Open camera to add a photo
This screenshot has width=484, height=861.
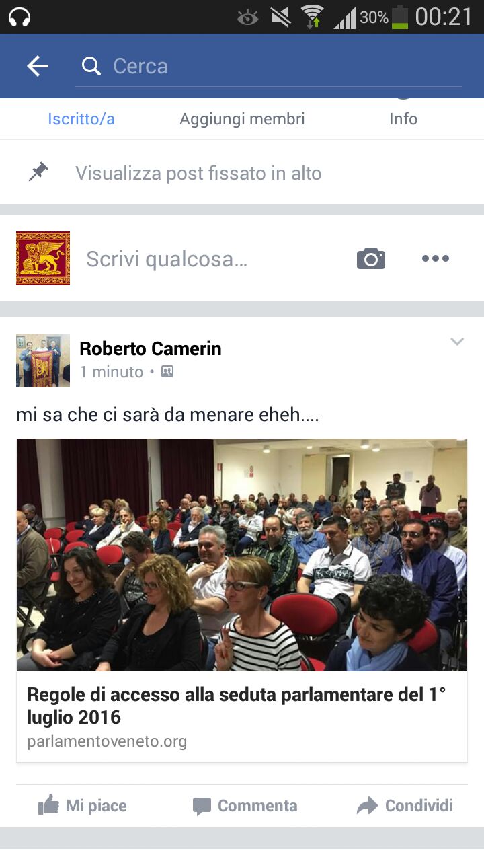click(x=371, y=258)
